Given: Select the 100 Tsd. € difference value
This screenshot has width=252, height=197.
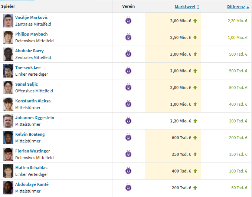Looking at the screenshot, I should pos(238,171).
